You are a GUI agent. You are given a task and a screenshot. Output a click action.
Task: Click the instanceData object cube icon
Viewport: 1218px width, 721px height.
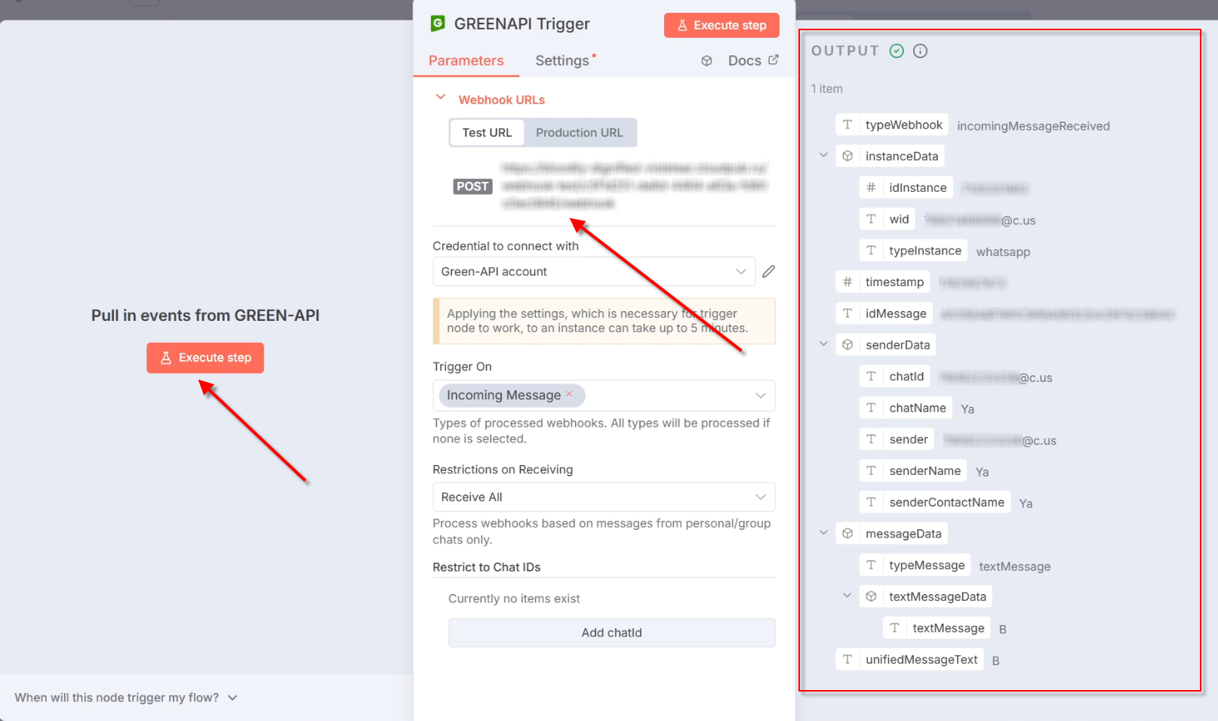(x=847, y=156)
